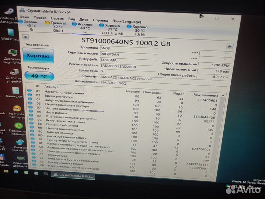Click the power-on count field 139 раз

click(213, 71)
